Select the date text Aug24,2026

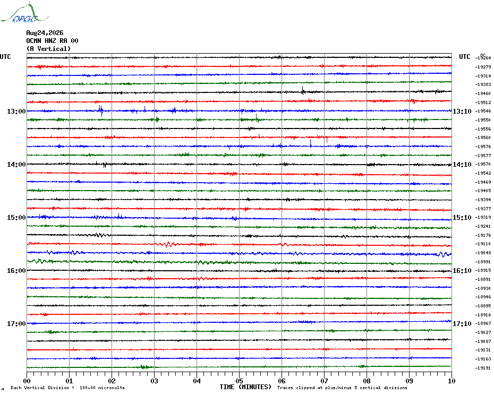click(45, 33)
